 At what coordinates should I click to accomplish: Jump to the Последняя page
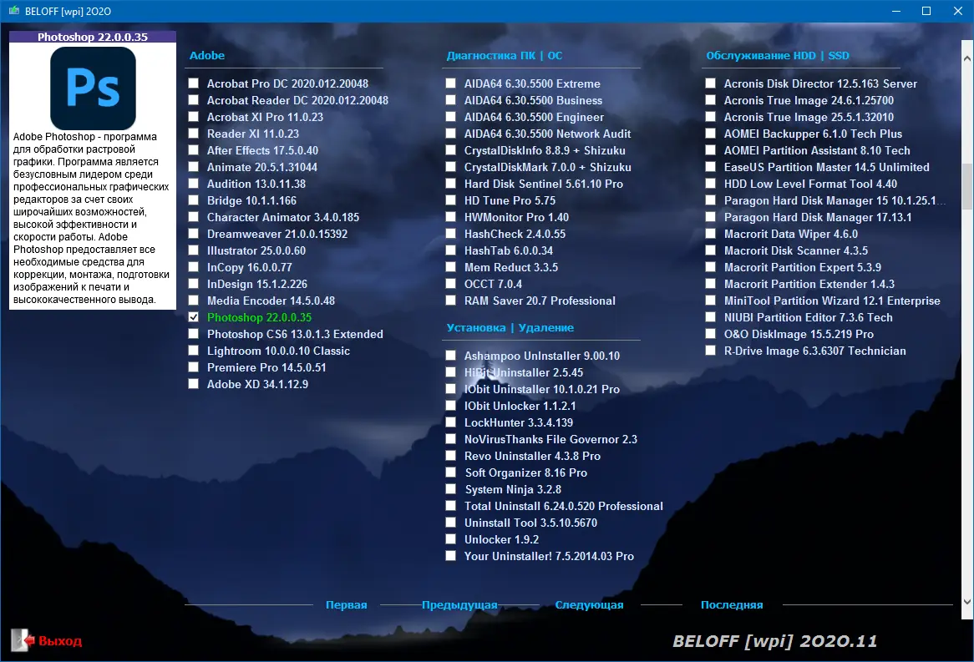[x=732, y=605]
